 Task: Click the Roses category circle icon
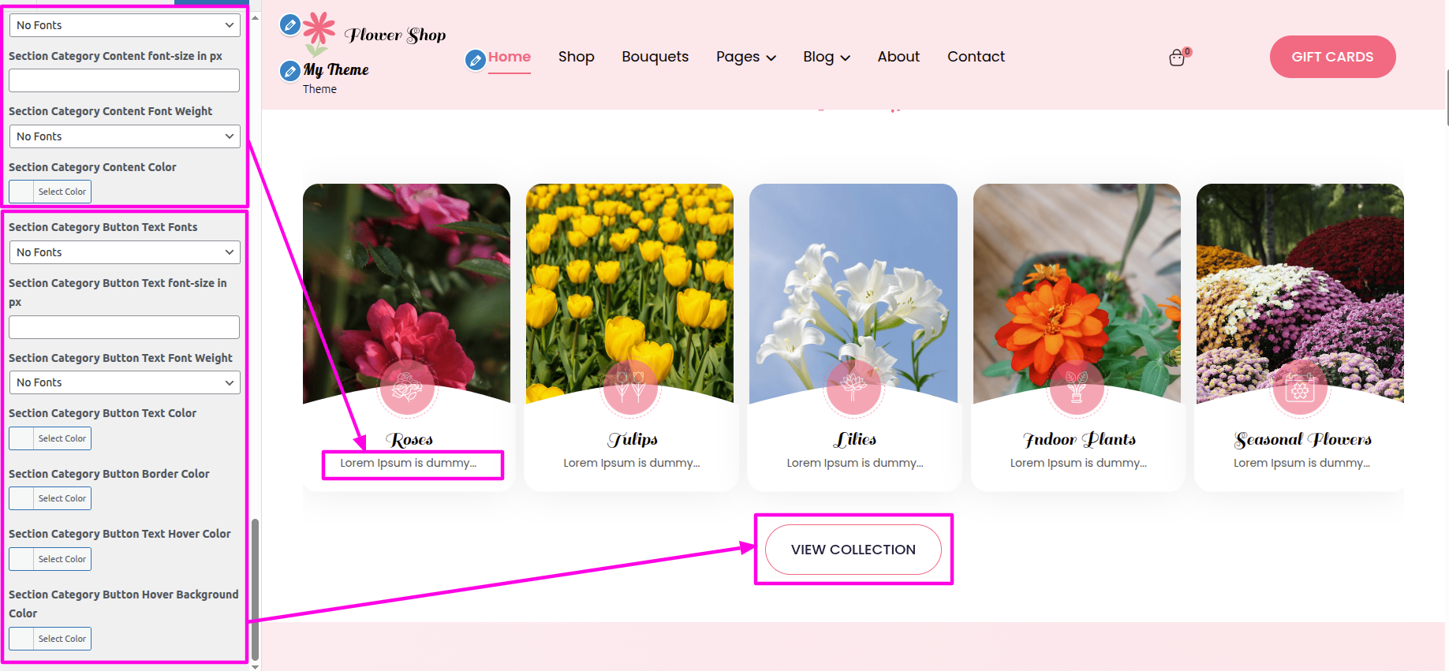coord(407,387)
